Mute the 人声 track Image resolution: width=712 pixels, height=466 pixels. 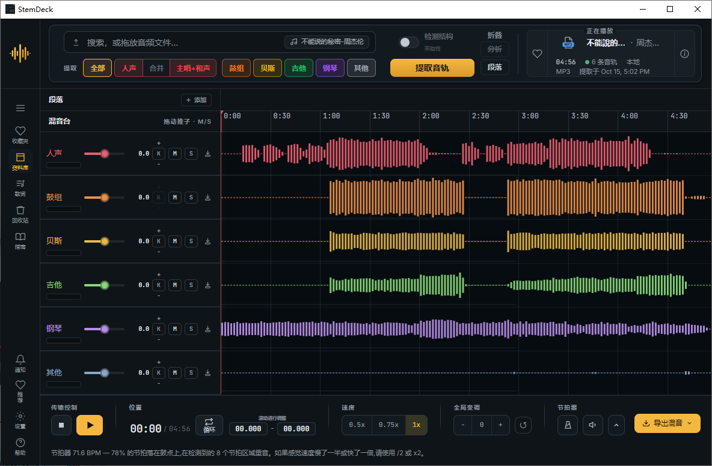tap(175, 154)
